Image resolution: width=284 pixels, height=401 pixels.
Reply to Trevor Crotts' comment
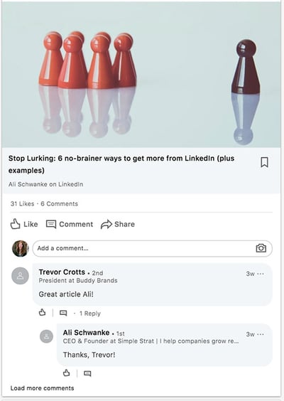[x=63, y=313]
